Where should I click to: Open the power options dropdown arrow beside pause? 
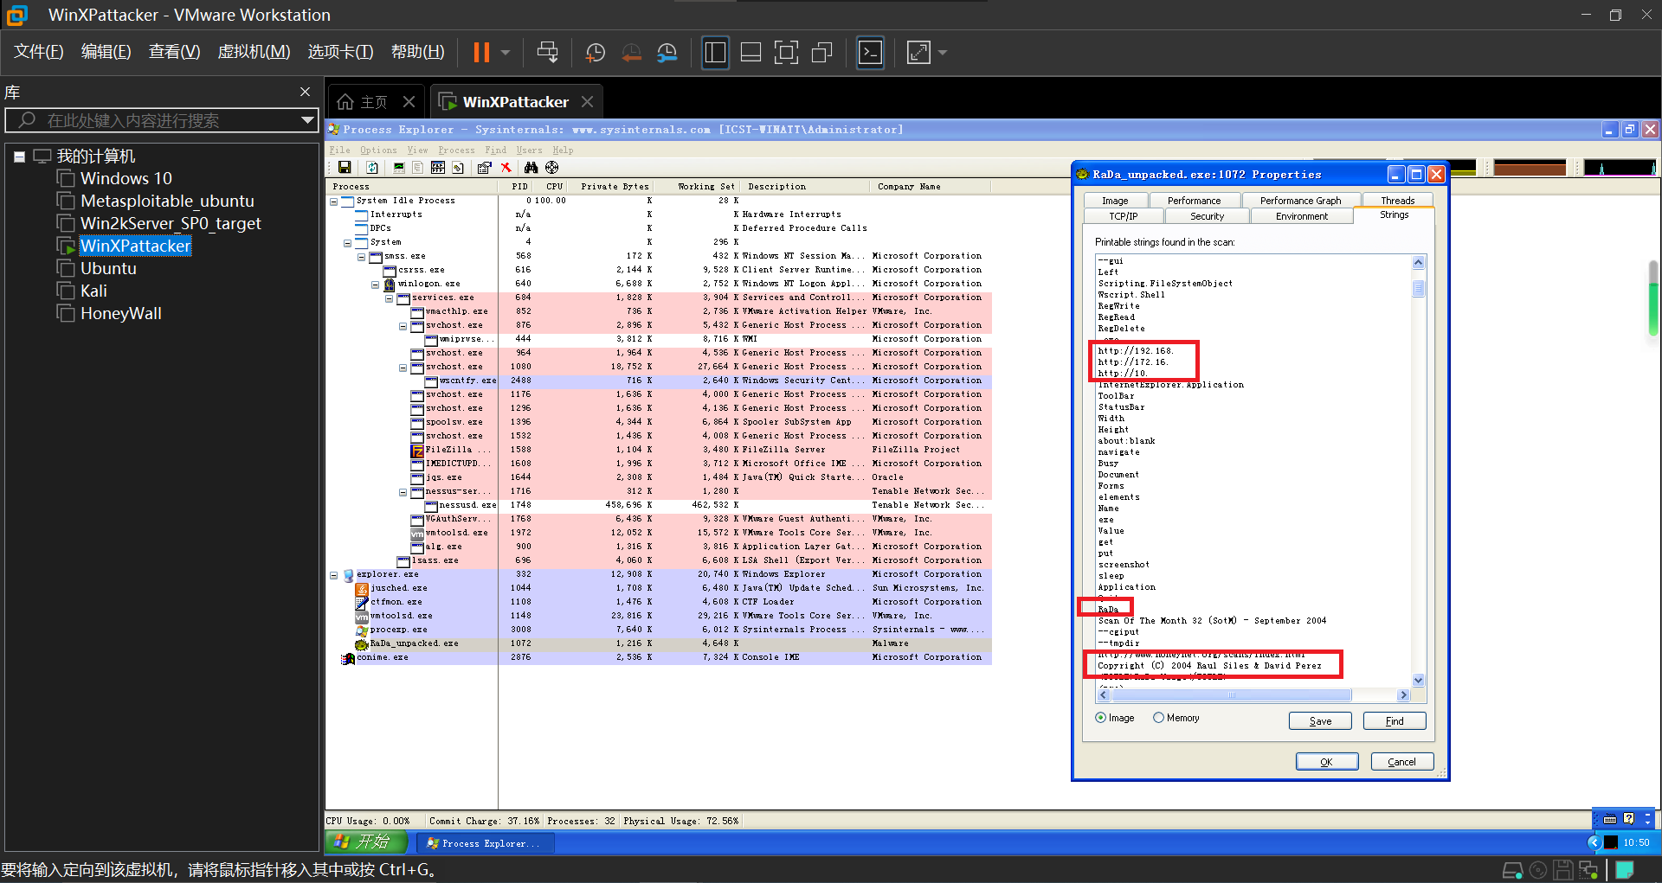(506, 53)
